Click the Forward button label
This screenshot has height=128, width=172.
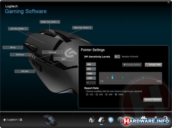pos(52,52)
